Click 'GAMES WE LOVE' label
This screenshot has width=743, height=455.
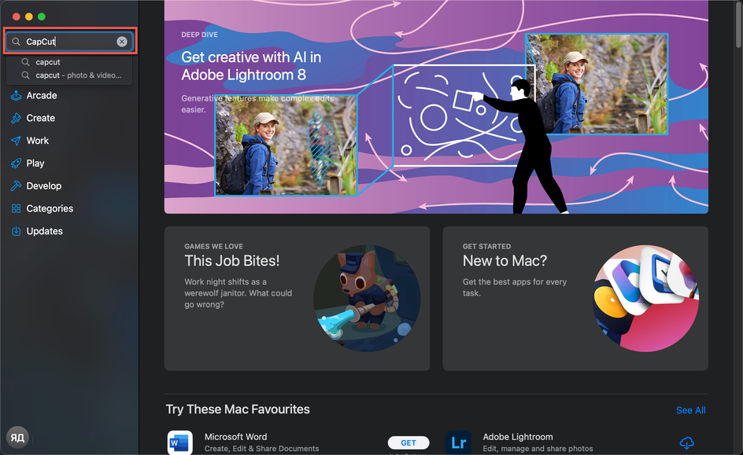[214, 247]
